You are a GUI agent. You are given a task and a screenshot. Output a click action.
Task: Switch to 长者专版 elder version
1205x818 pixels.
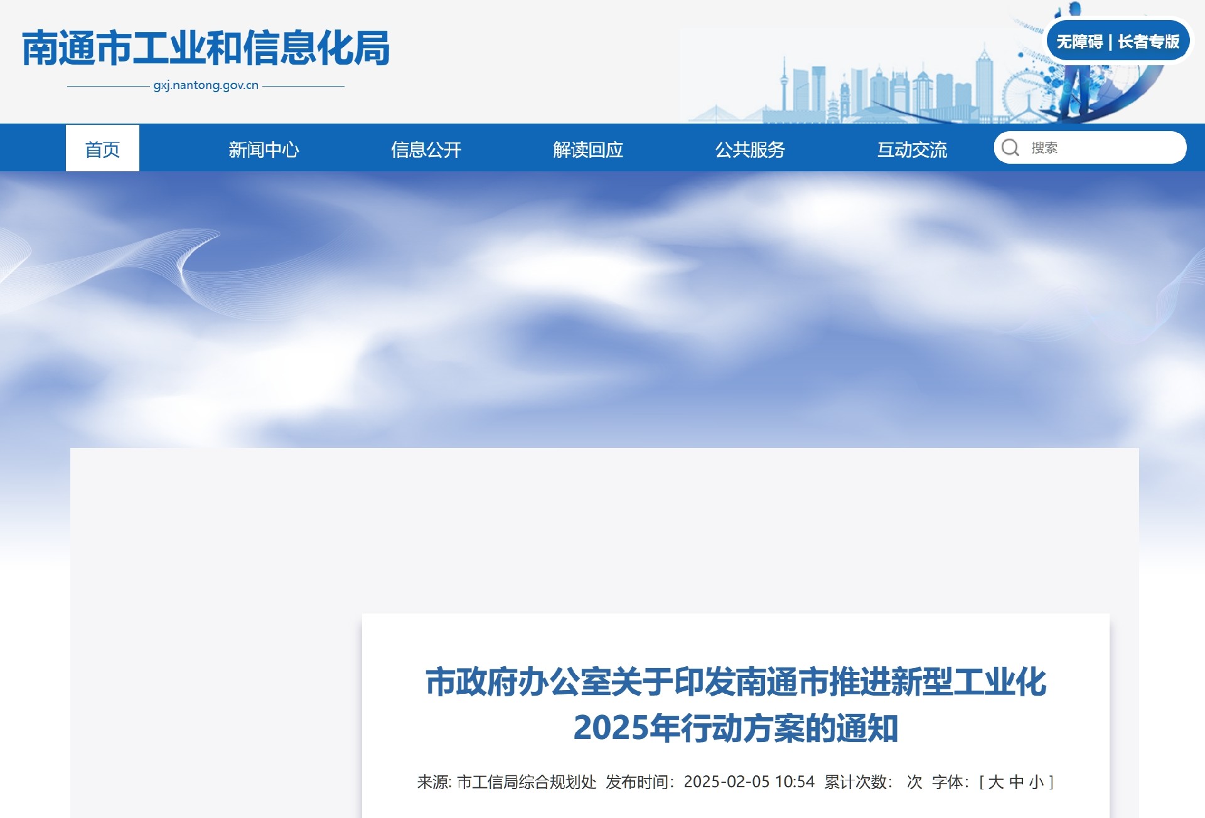click(x=1149, y=42)
